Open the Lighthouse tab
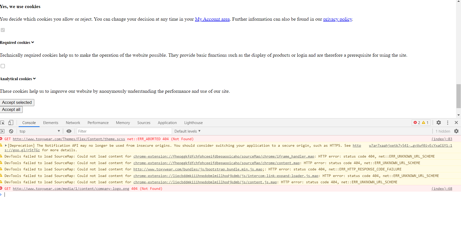461x243 pixels. 193,123
